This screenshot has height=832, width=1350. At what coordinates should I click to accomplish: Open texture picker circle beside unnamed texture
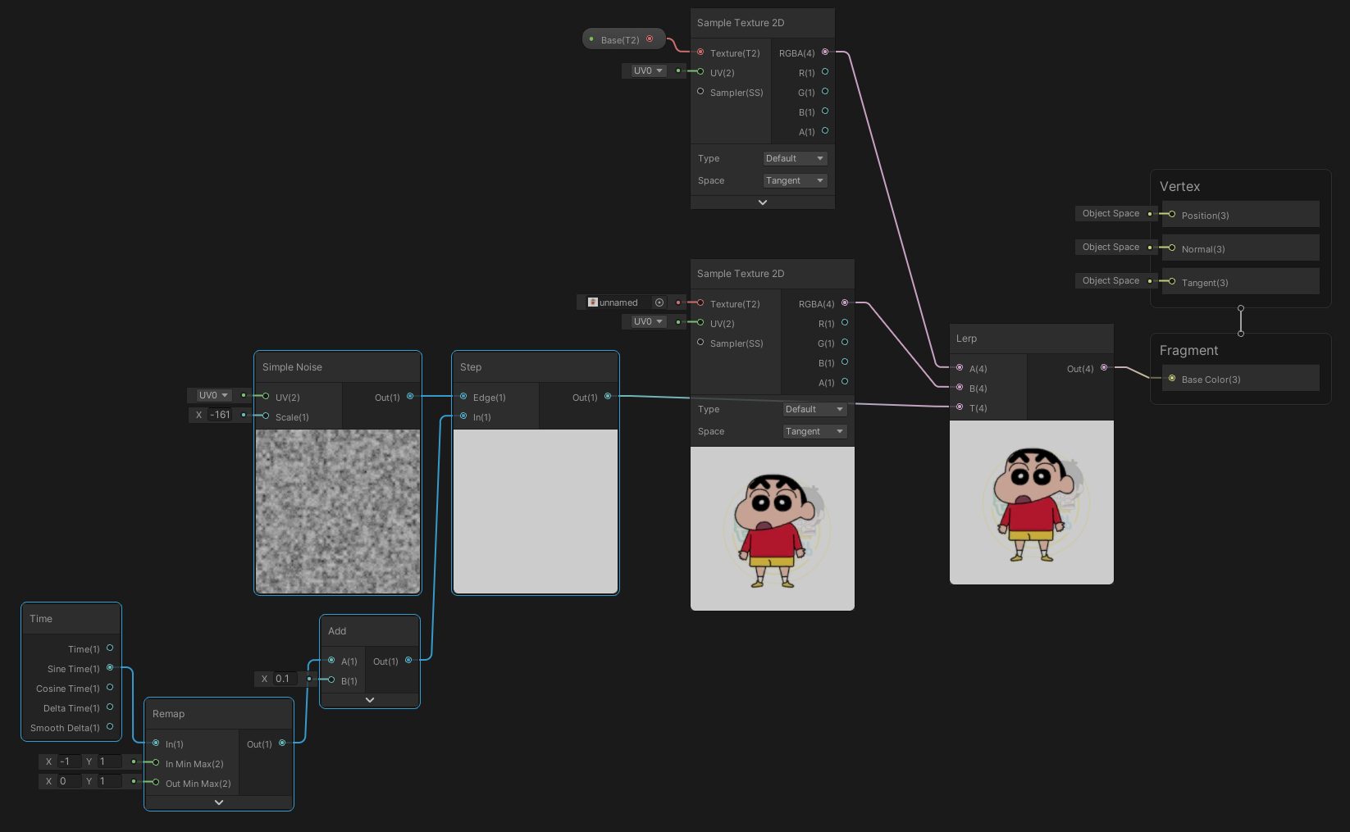pyautogui.click(x=659, y=302)
